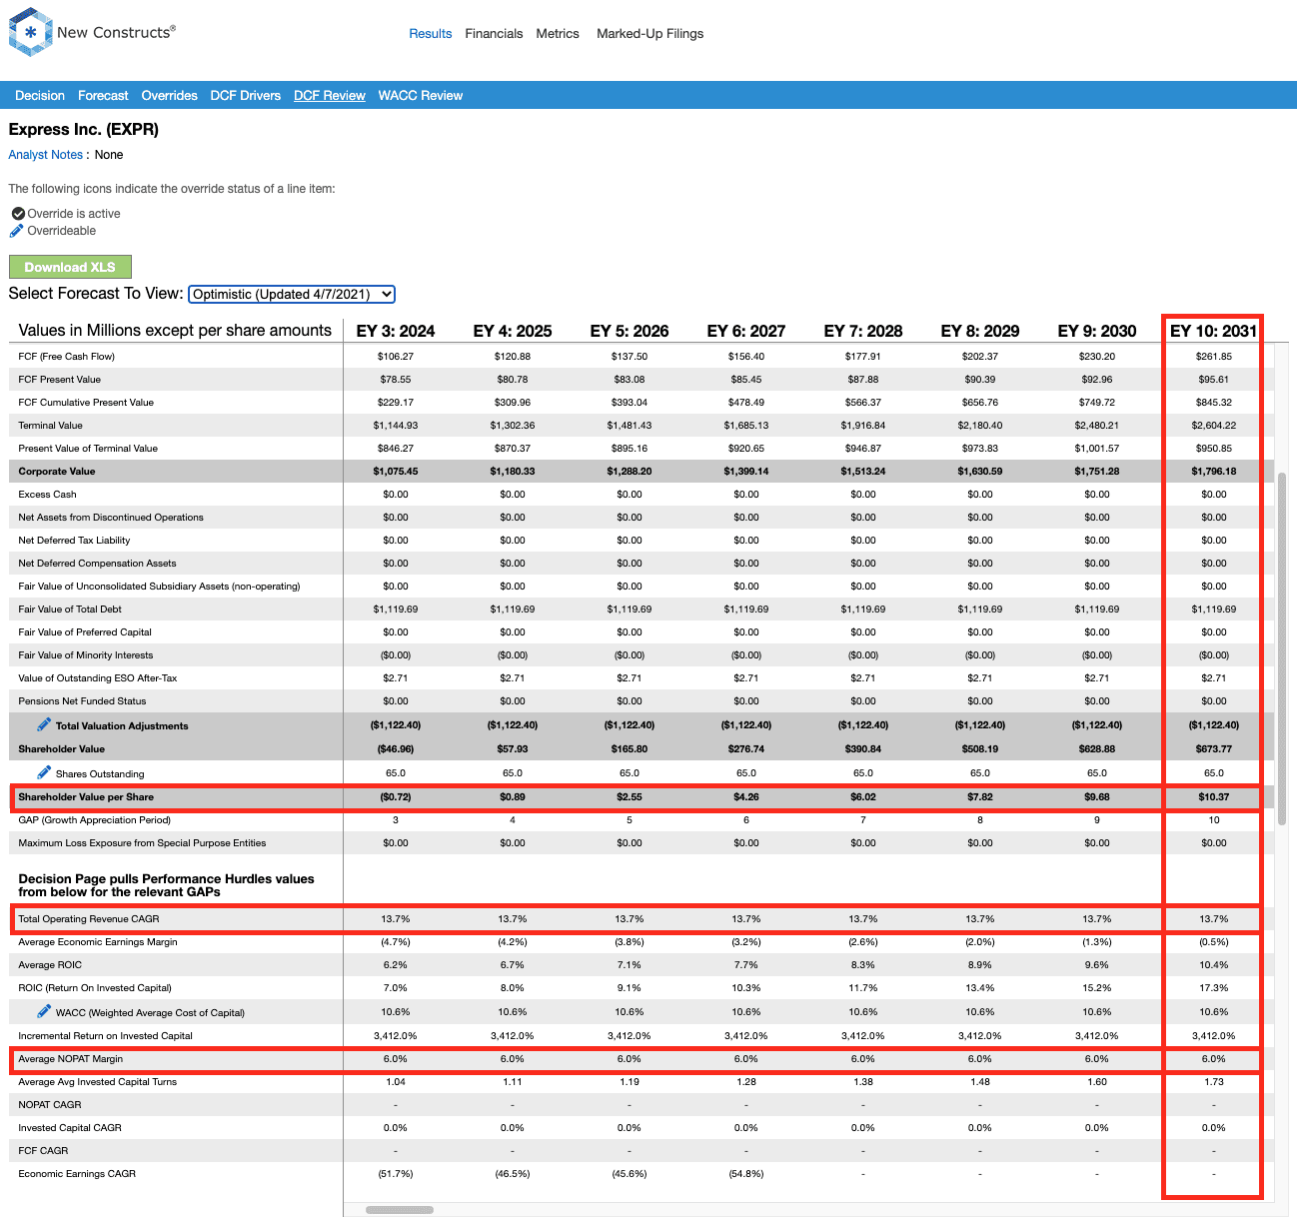
Task: Open the Metrics top menu
Action: (558, 34)
